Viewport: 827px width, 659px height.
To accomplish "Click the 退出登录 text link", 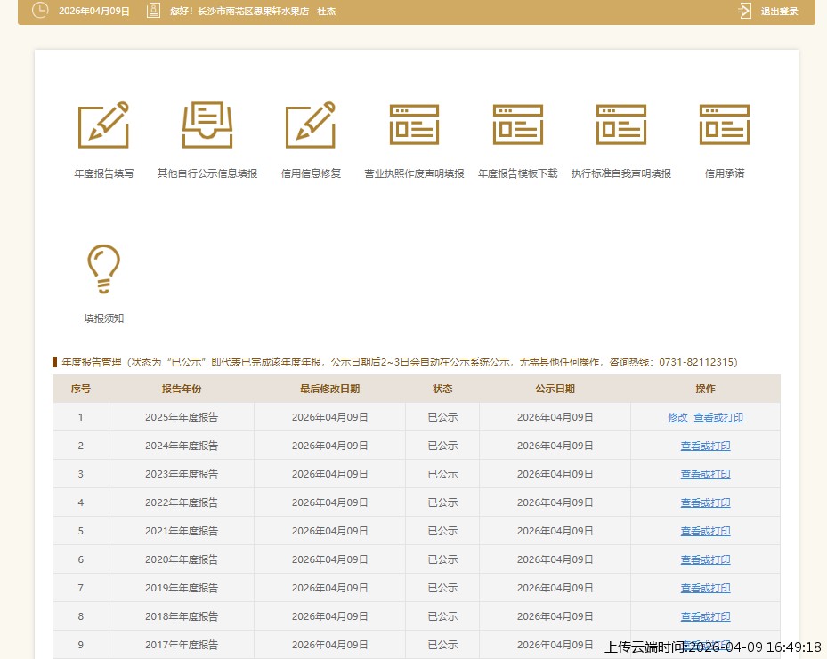I will coord(779,12).
